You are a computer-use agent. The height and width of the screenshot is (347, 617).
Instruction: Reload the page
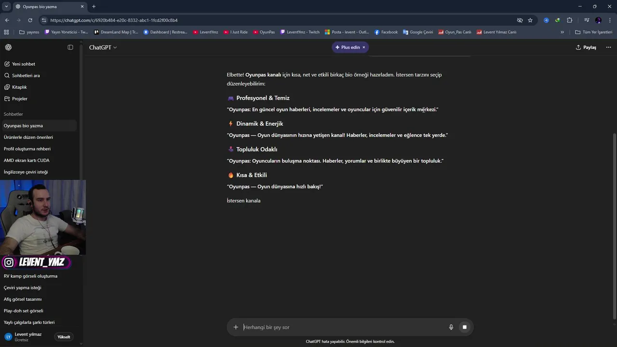pyautogui.click(x=30, y=20)
